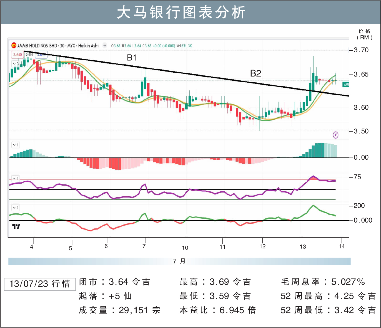
Task: Click the 52 周最高 4.25 令吉 text
Action: pyautogui.click(x=328, y=296)
